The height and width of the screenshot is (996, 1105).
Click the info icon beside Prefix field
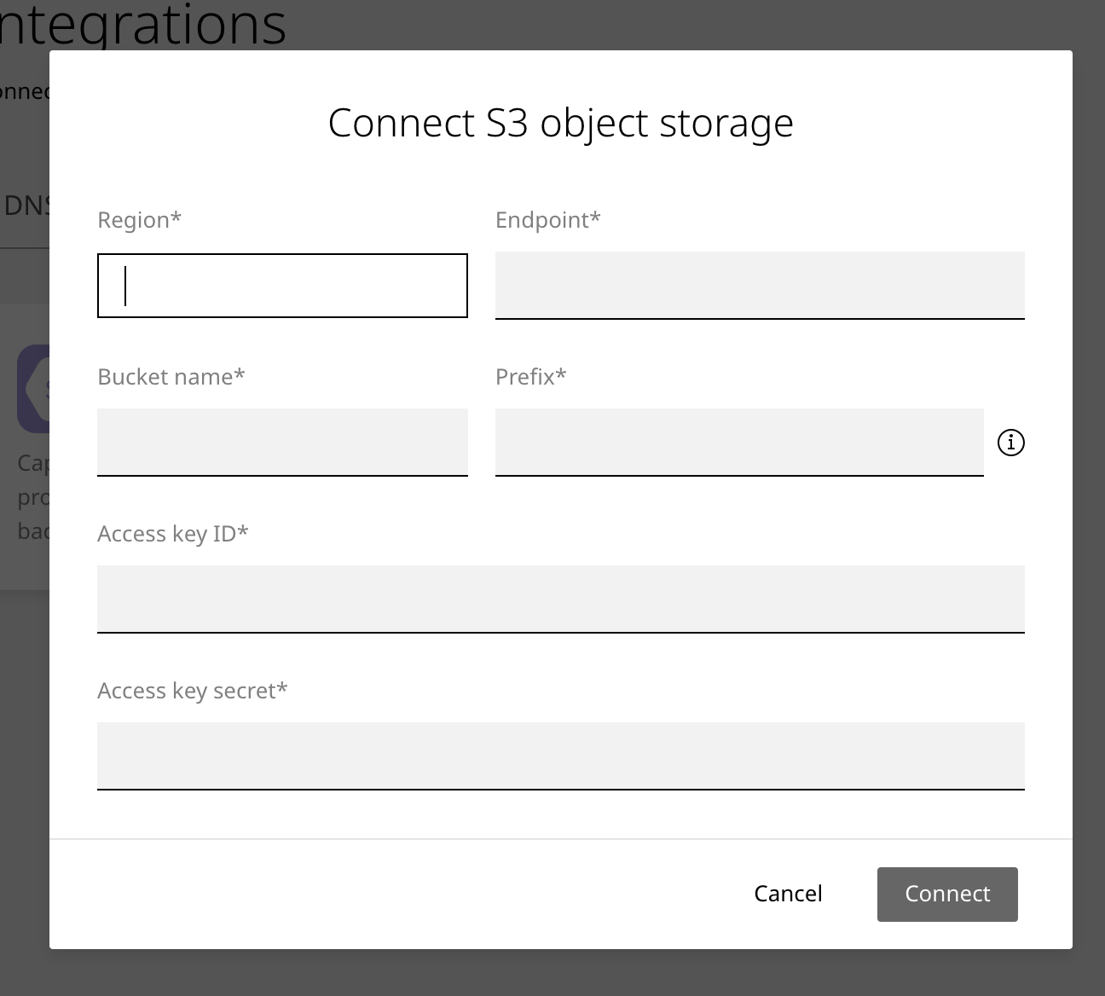pyautogui.click(x=1010, y=443)
